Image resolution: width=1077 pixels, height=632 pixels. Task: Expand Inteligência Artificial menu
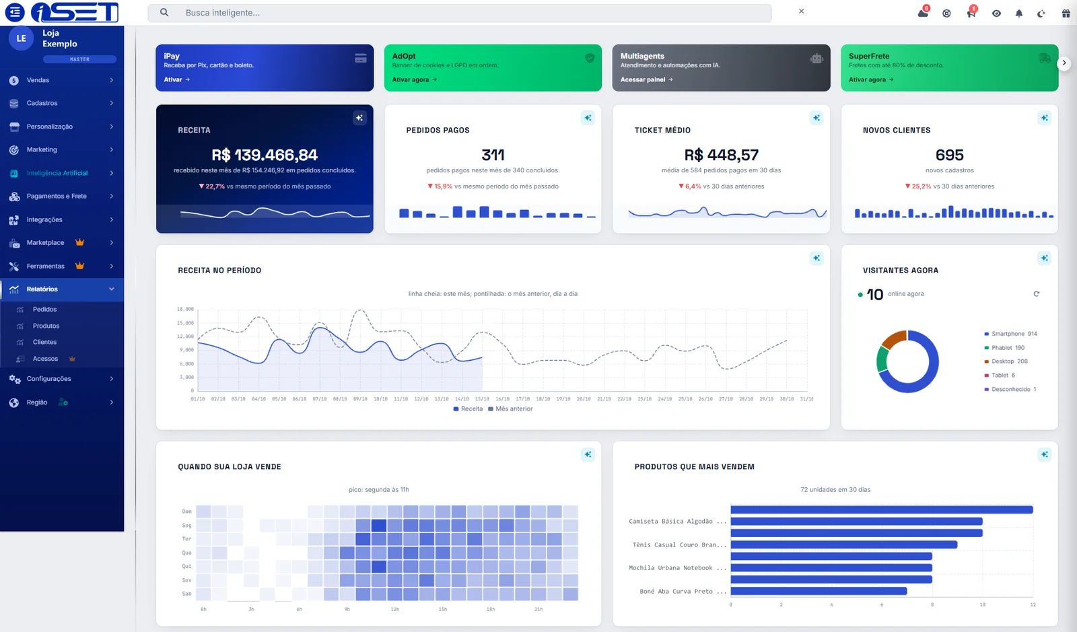pyautogui.click(x=62, y=173)
